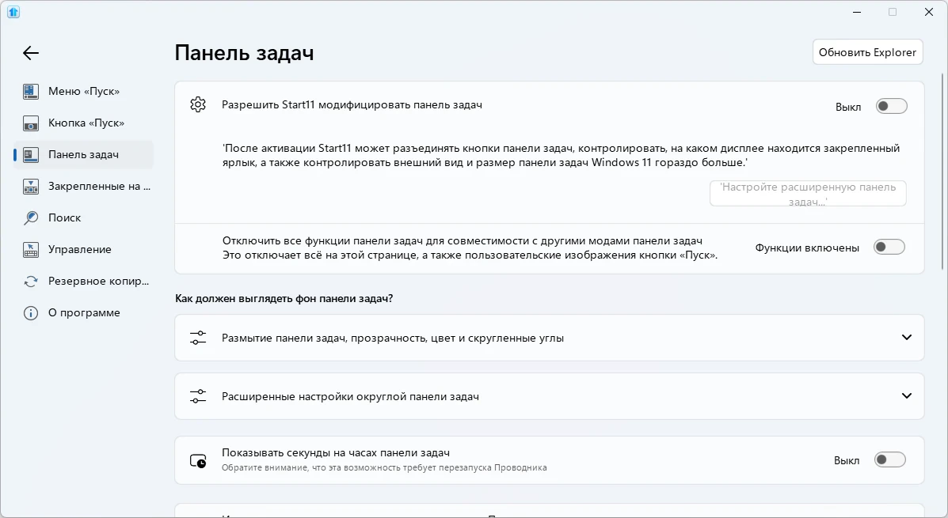This screenshot has height=518, width=948.
Task: Open the Управление section
Action: (x=83, y=249)
